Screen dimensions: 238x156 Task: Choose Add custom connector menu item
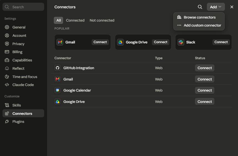199,25
